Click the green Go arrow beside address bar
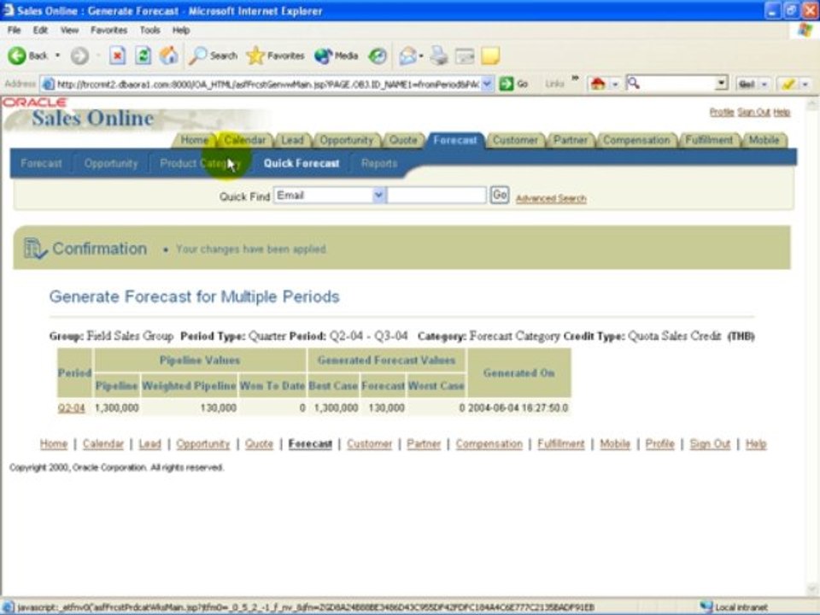This screenshot has width=820, height=615. [507, 84]
